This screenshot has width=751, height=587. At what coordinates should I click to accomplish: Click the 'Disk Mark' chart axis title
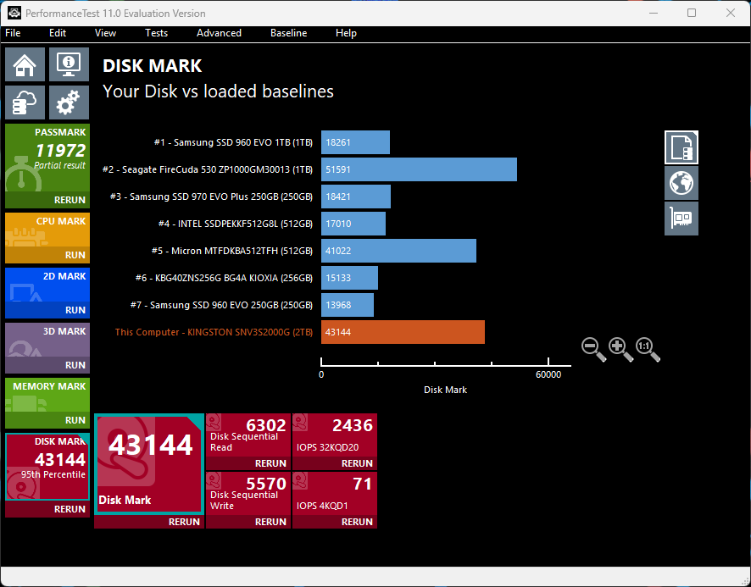(445, 390)
